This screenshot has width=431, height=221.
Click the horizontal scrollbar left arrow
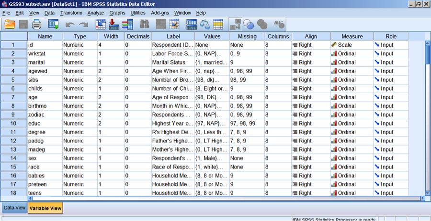click(x=31, y=198)
